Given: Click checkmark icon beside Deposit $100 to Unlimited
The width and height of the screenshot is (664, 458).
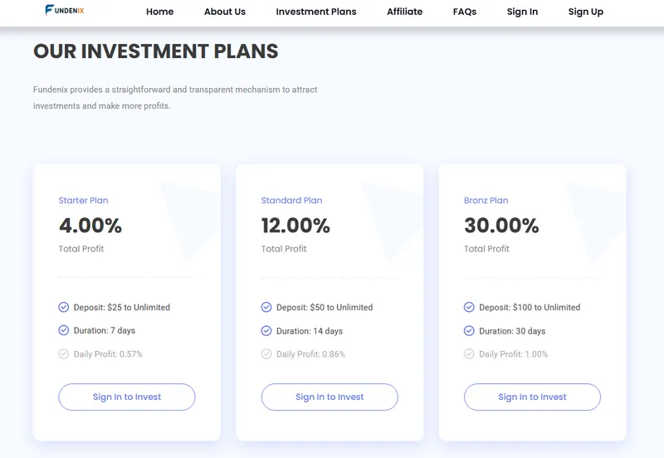Looking at the screenshot, I should [469, 307].
